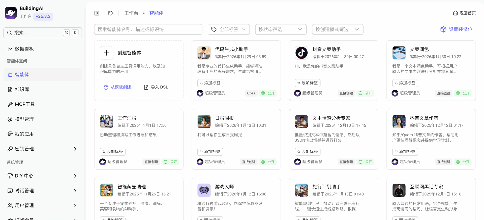Open the 旅行计划助手 card title
The height and width of the screenshot is (220, 484).
(326, 187)
